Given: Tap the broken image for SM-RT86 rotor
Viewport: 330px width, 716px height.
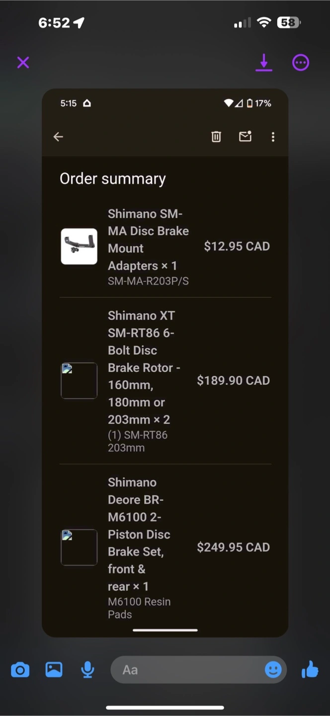Looking at the screenshot, I should [x=79, y=380].
